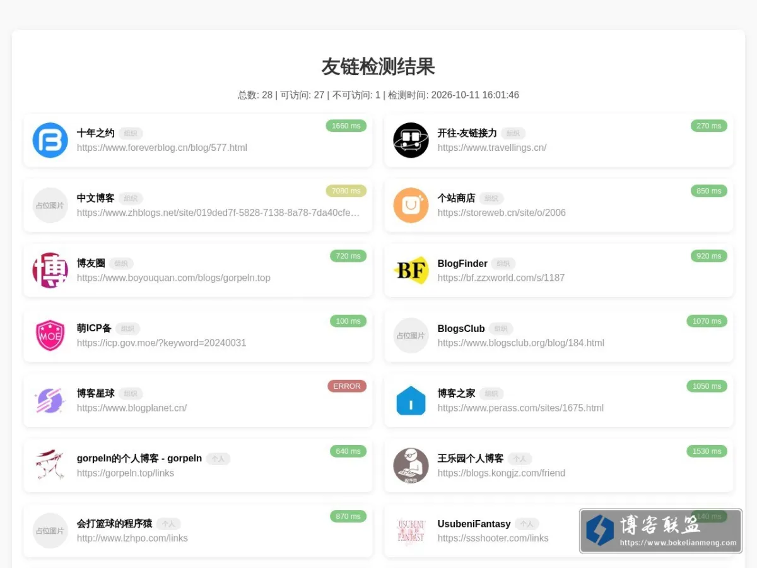Click the UsubeniFantasy title text

474,523
